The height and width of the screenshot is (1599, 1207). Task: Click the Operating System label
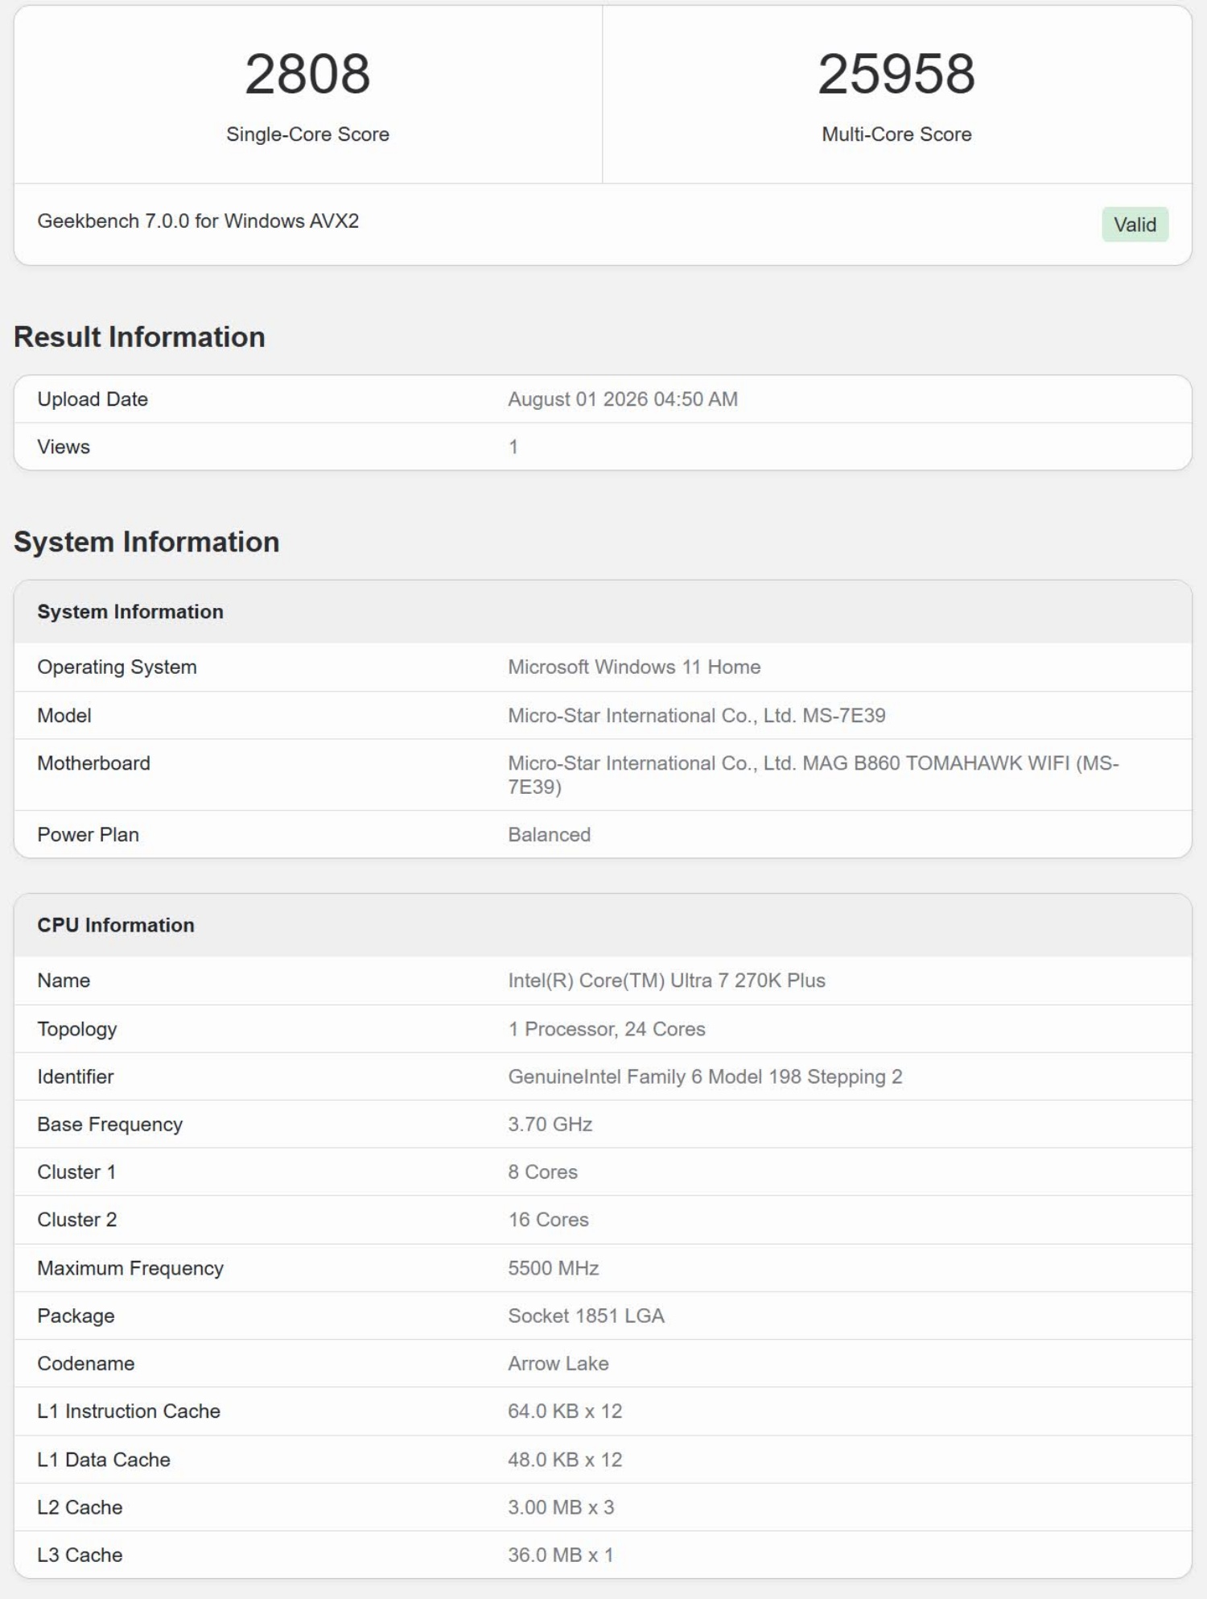click(117, 667)
